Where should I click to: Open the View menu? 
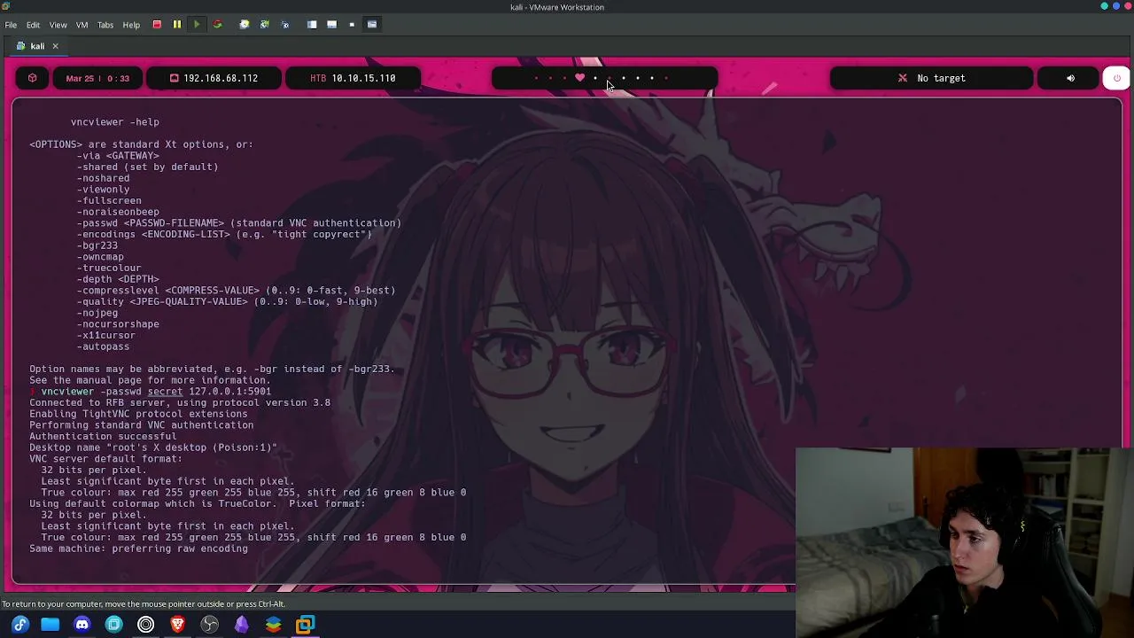pos(58,25)
